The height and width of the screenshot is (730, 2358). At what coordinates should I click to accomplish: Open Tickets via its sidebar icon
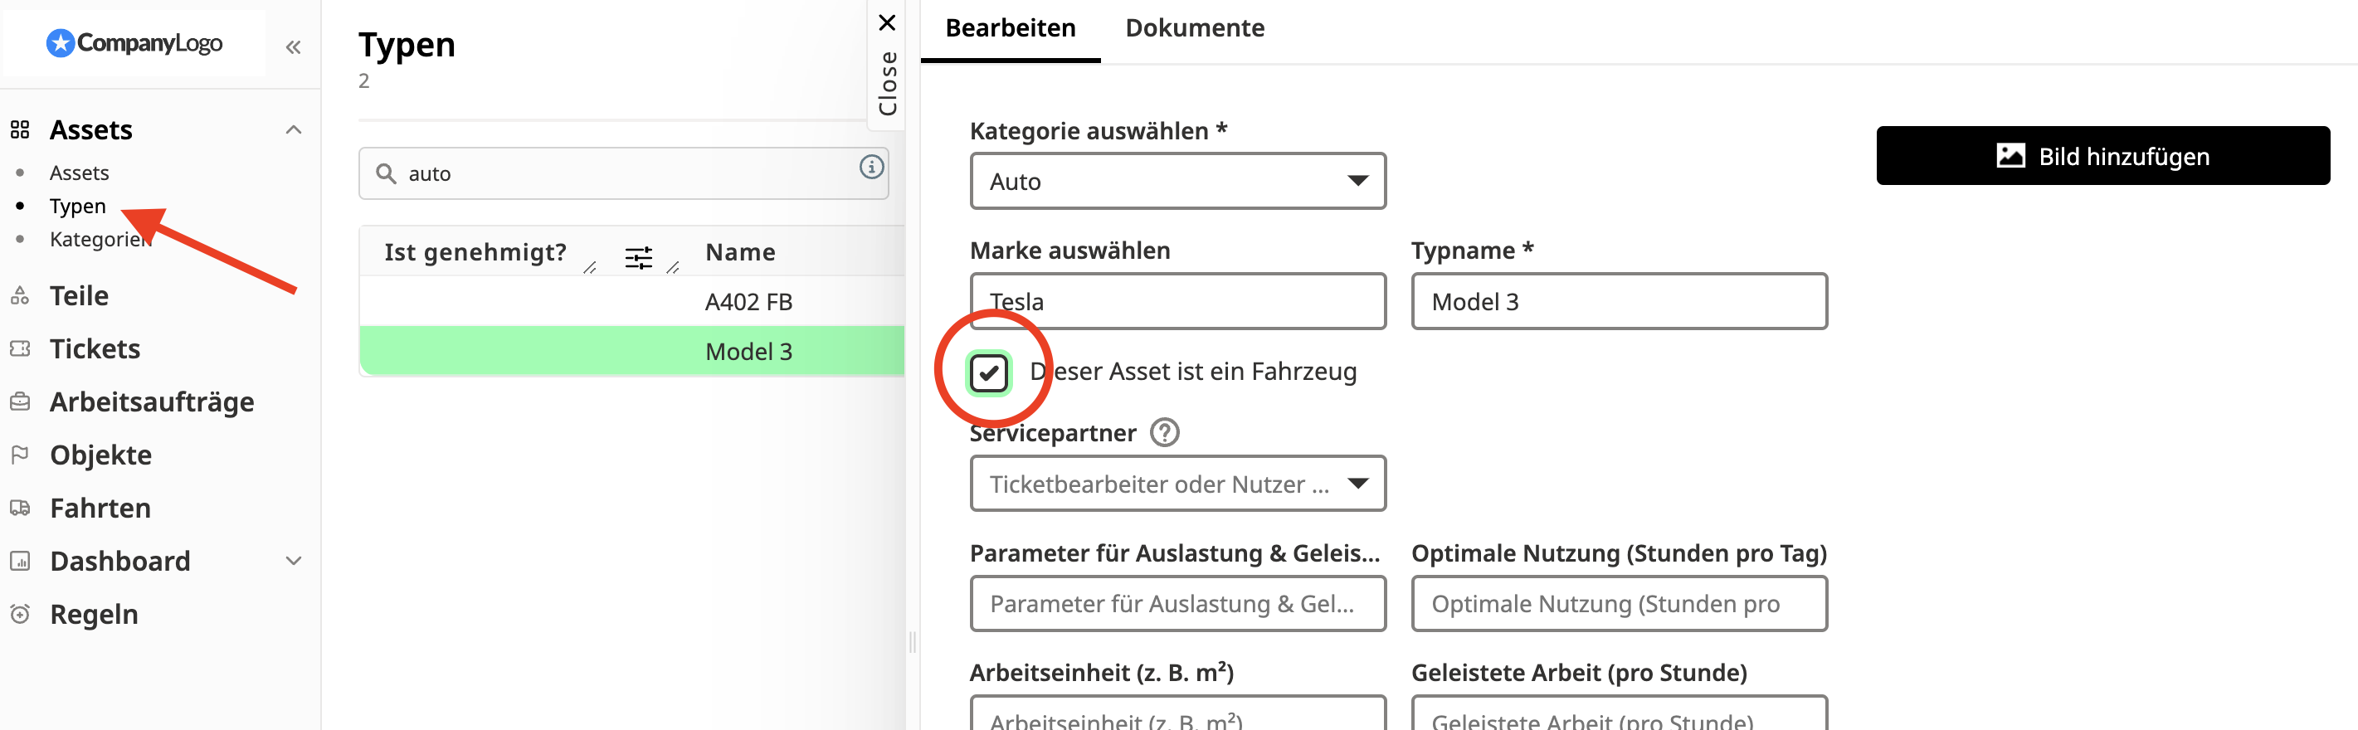20,348
